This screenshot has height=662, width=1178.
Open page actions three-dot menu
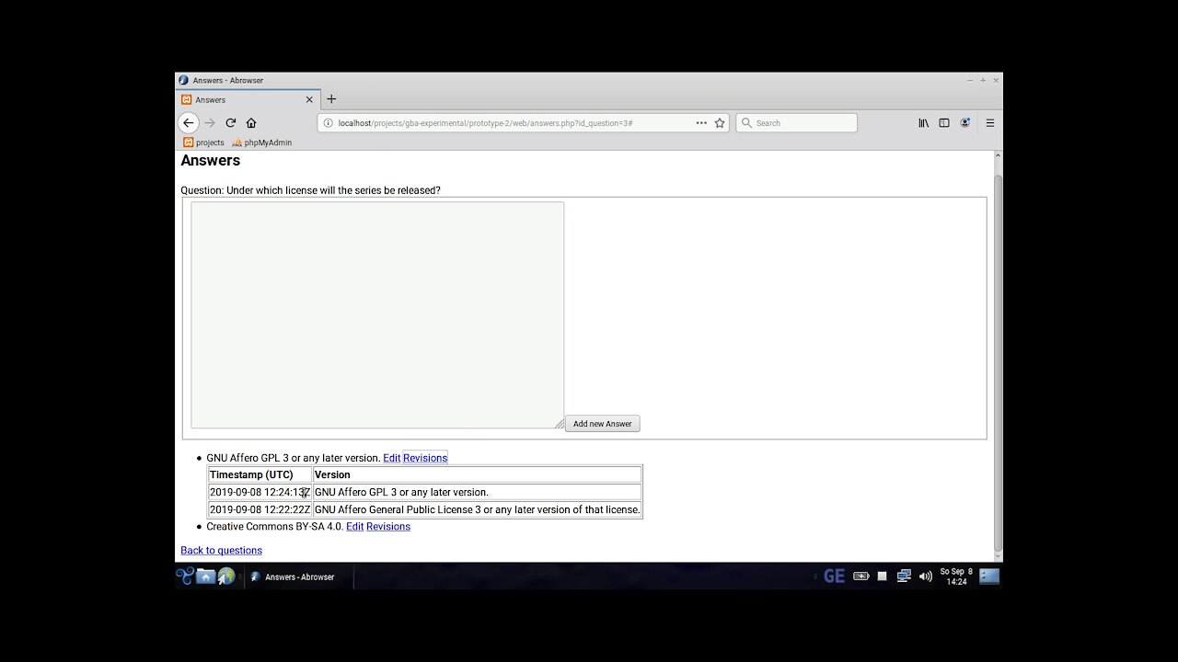(x=701, y=122)
